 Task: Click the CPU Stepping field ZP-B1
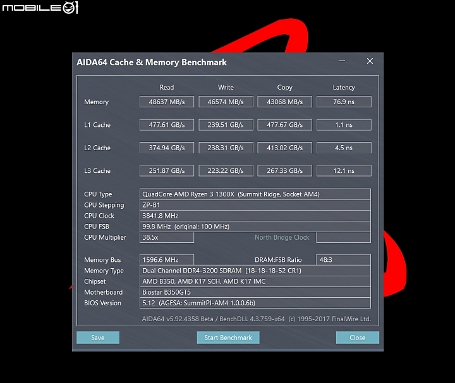click(255, 205)
